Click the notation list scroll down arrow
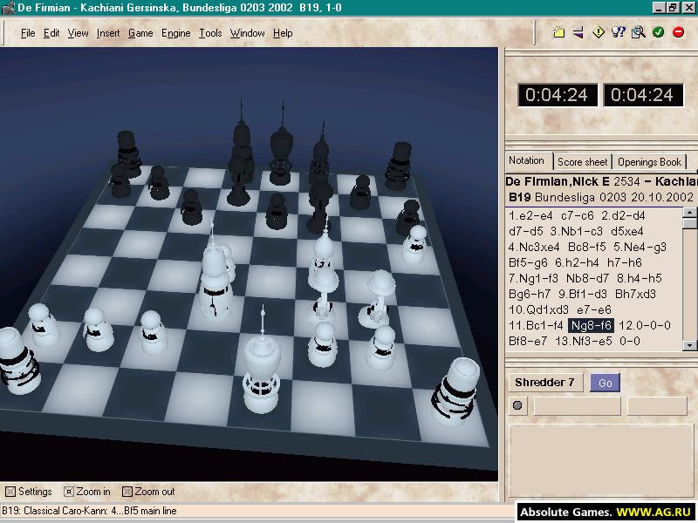 [689, 345]
